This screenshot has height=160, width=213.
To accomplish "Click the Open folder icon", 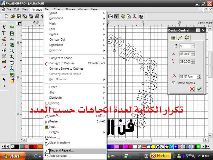I will coord(13,16).
